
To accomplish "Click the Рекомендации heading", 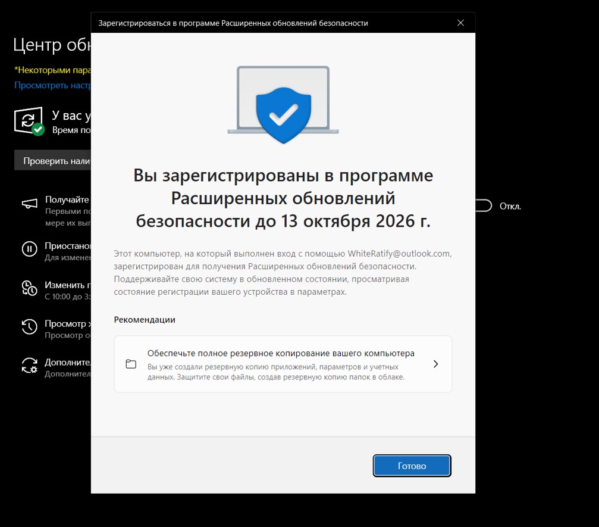I will click(x=145, y=320).
